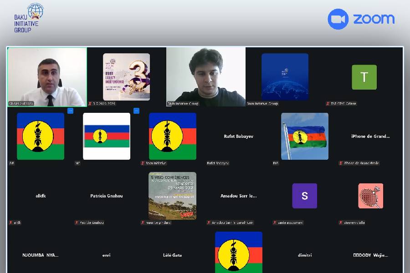
Task: Click the small 'NC' name label
Action: click(x=77, y=163)
